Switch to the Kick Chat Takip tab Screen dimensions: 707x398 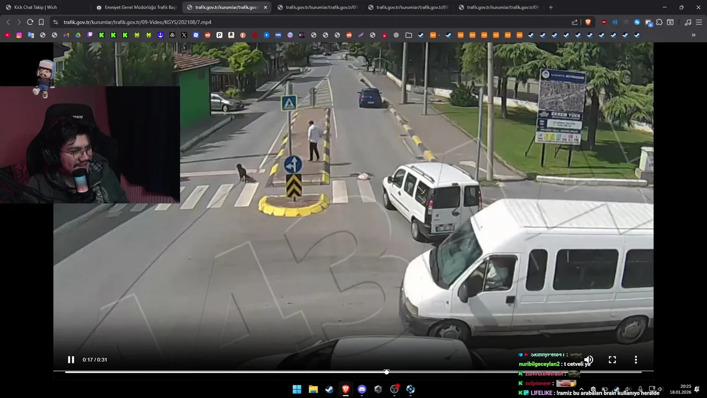45,7
